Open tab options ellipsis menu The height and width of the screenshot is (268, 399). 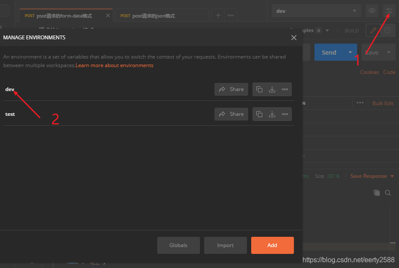click(x=231, y=15)
